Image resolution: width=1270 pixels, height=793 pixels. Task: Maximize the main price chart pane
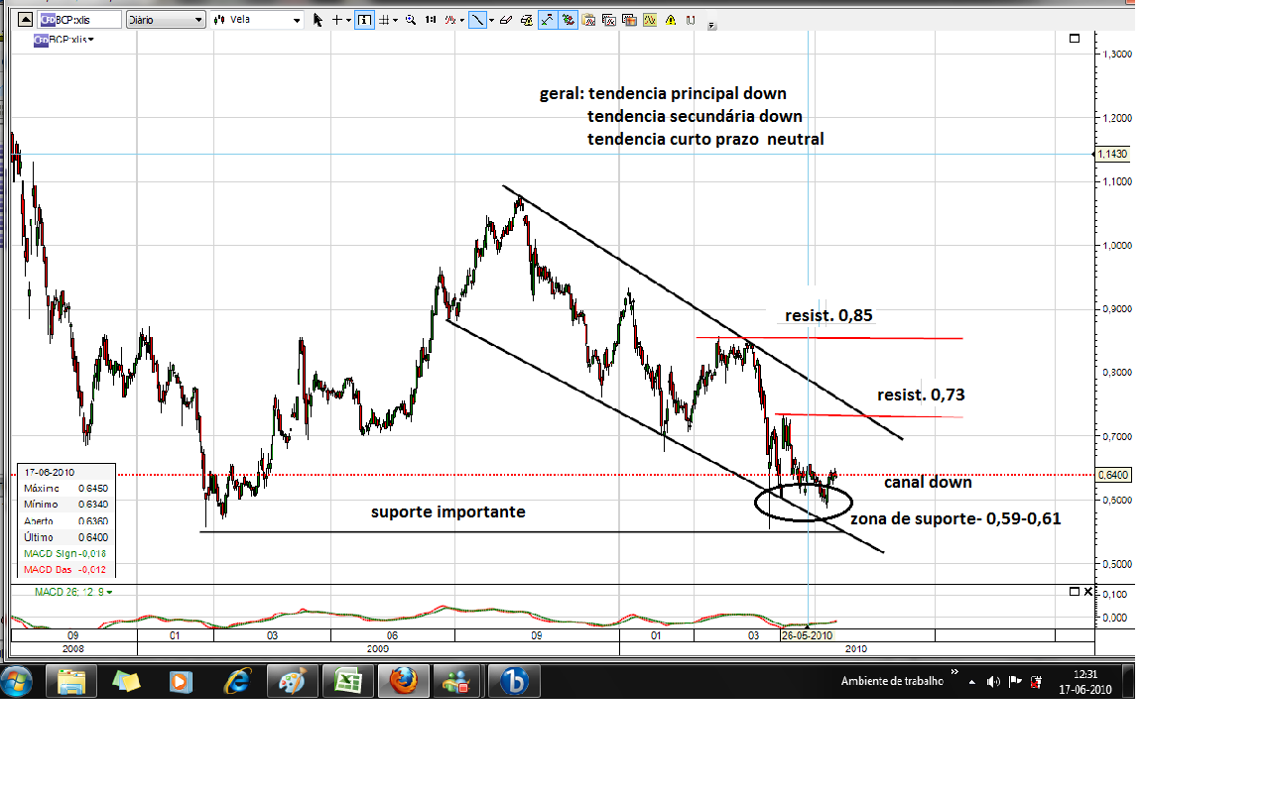pos(1075,39)
